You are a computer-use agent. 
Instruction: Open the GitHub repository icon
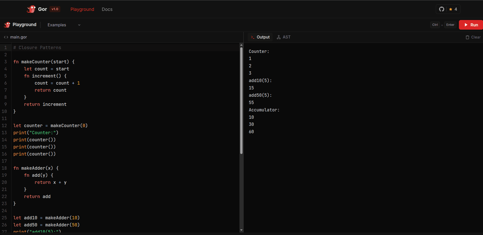[442, 9]
